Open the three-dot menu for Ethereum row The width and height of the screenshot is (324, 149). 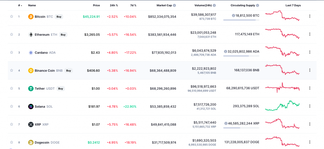tap(309, 34)
